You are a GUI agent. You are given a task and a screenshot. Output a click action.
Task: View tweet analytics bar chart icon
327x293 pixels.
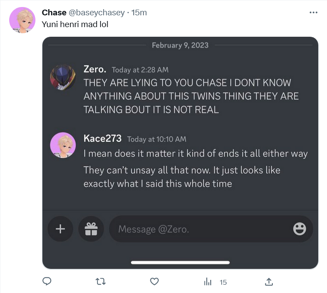point(208,282)
